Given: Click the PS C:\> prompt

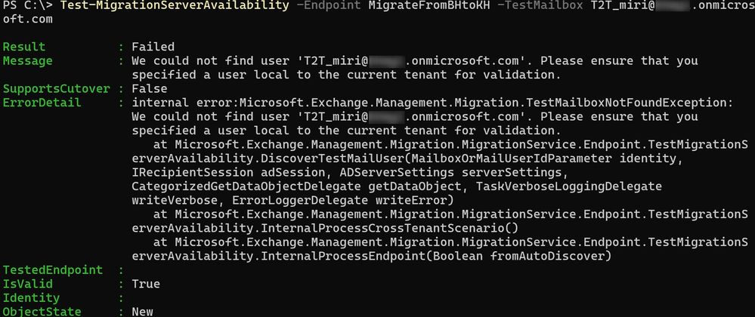Looking at the screenshot, I should point(28,6).
